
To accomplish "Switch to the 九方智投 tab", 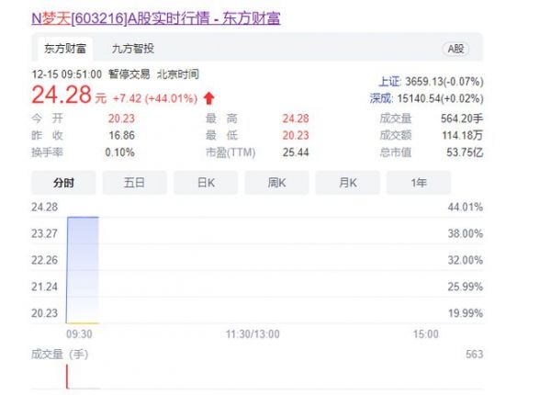I will [x=133, y=49].
